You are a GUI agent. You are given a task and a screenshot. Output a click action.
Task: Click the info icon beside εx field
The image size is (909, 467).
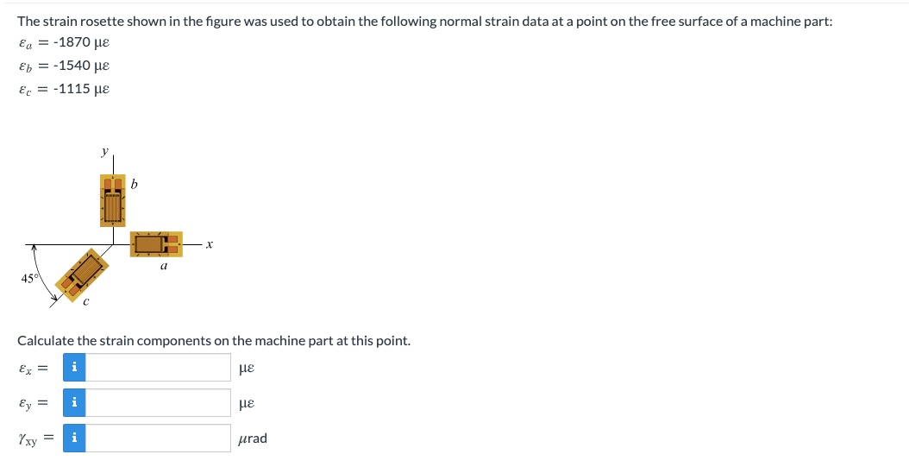pyautogui.click(x=74, y=367)
